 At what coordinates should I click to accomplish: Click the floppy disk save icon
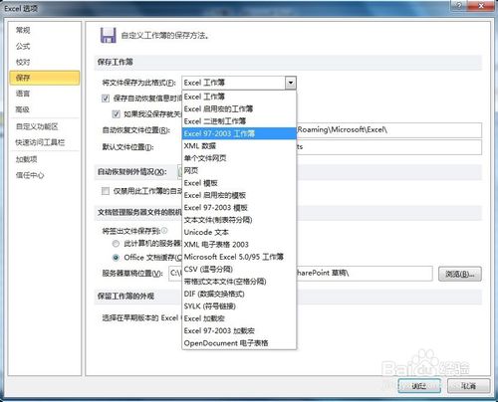coord(109,35)
